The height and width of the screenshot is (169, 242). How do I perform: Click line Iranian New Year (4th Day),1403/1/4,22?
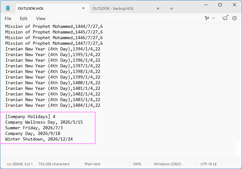coord(53,100)
